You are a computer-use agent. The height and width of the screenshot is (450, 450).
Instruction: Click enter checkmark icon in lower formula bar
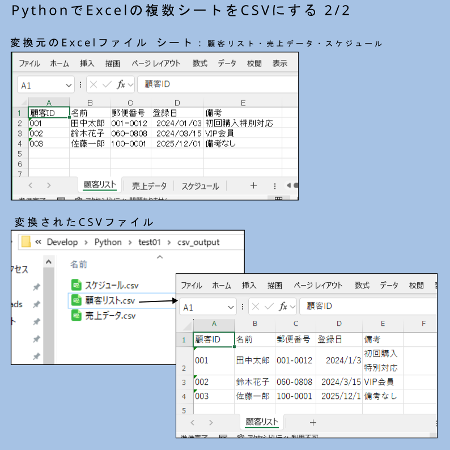[269, 307]
